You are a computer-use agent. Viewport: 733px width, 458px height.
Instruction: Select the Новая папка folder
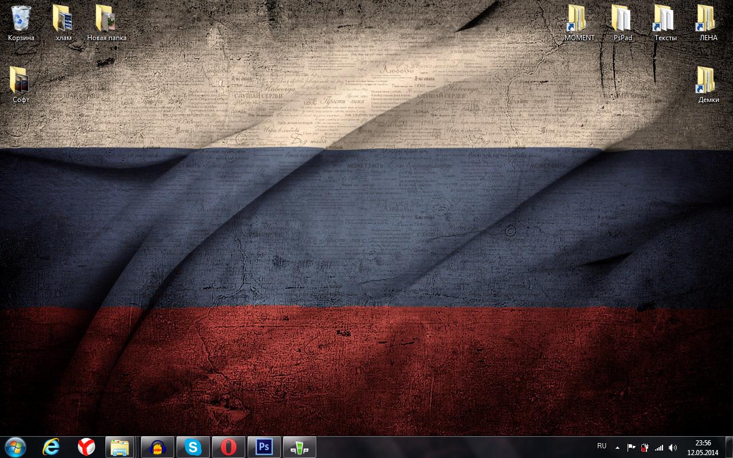pyautogui.click(x=107, y=19)
